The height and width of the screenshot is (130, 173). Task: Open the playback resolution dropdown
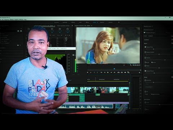pos(125,65)
